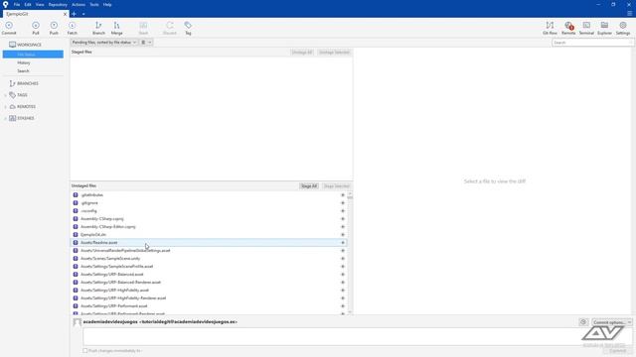
Task: Select the URP-Performant.asset file row
Action: [x=209, y=306]
